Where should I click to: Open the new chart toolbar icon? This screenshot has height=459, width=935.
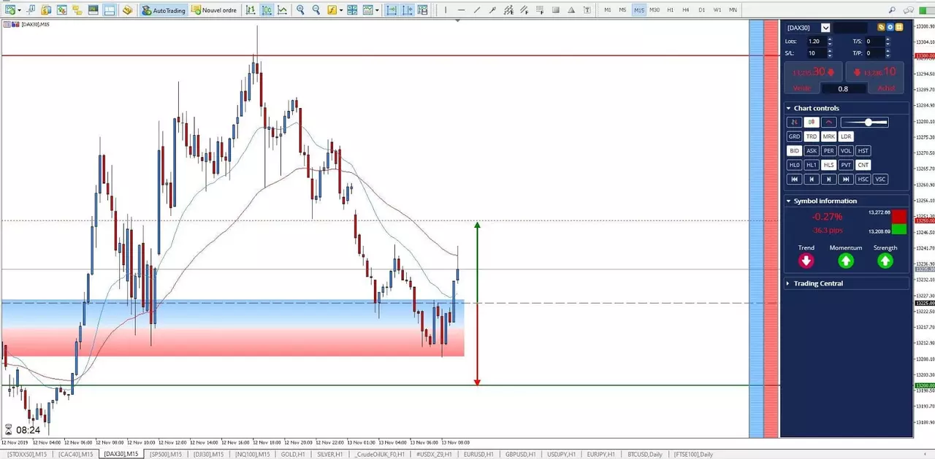click(12, 10)
